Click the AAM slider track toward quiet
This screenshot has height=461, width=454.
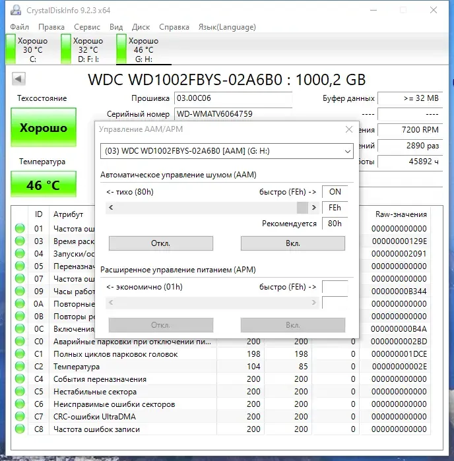coord(206,208)
